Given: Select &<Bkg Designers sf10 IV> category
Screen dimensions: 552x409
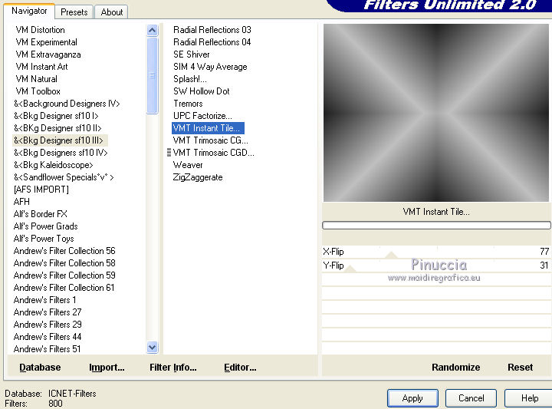Looking at the screenshot, I should click(61, 153).
